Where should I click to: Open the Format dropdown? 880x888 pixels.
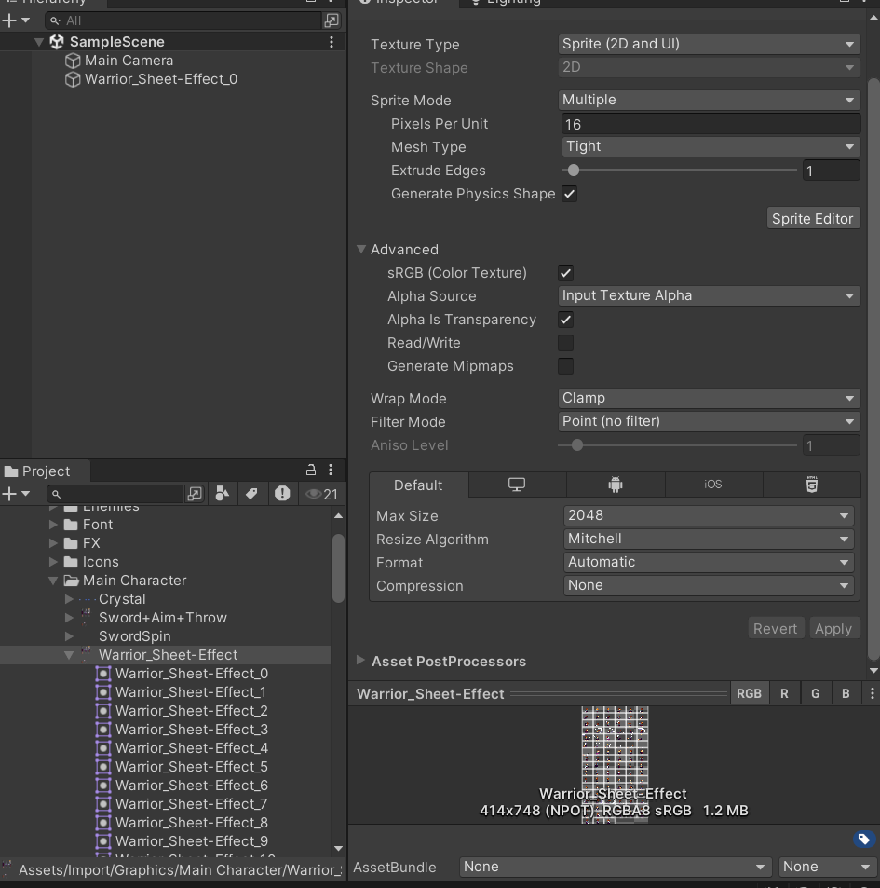[x=709, y=562]
